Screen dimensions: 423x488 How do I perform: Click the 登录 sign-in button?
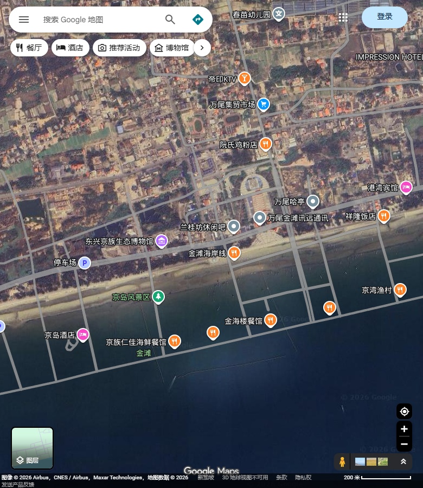tap(384, 17)
